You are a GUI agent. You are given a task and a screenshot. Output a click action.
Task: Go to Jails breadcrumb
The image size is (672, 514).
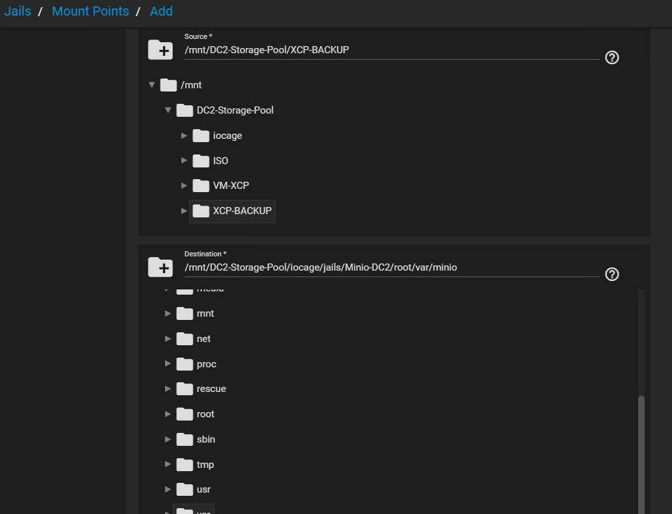(18, 11)
